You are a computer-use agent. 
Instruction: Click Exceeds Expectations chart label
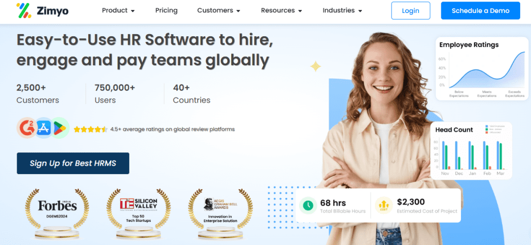click(515, 94)
